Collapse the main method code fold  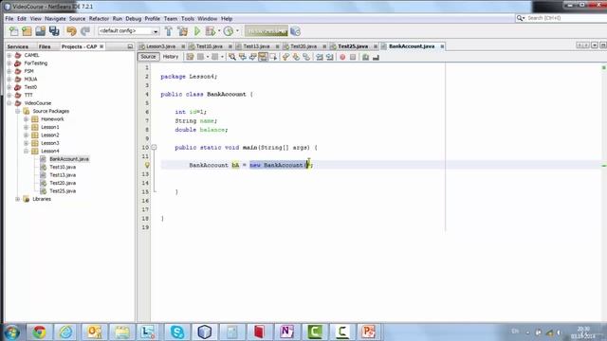tap(154, 148)
